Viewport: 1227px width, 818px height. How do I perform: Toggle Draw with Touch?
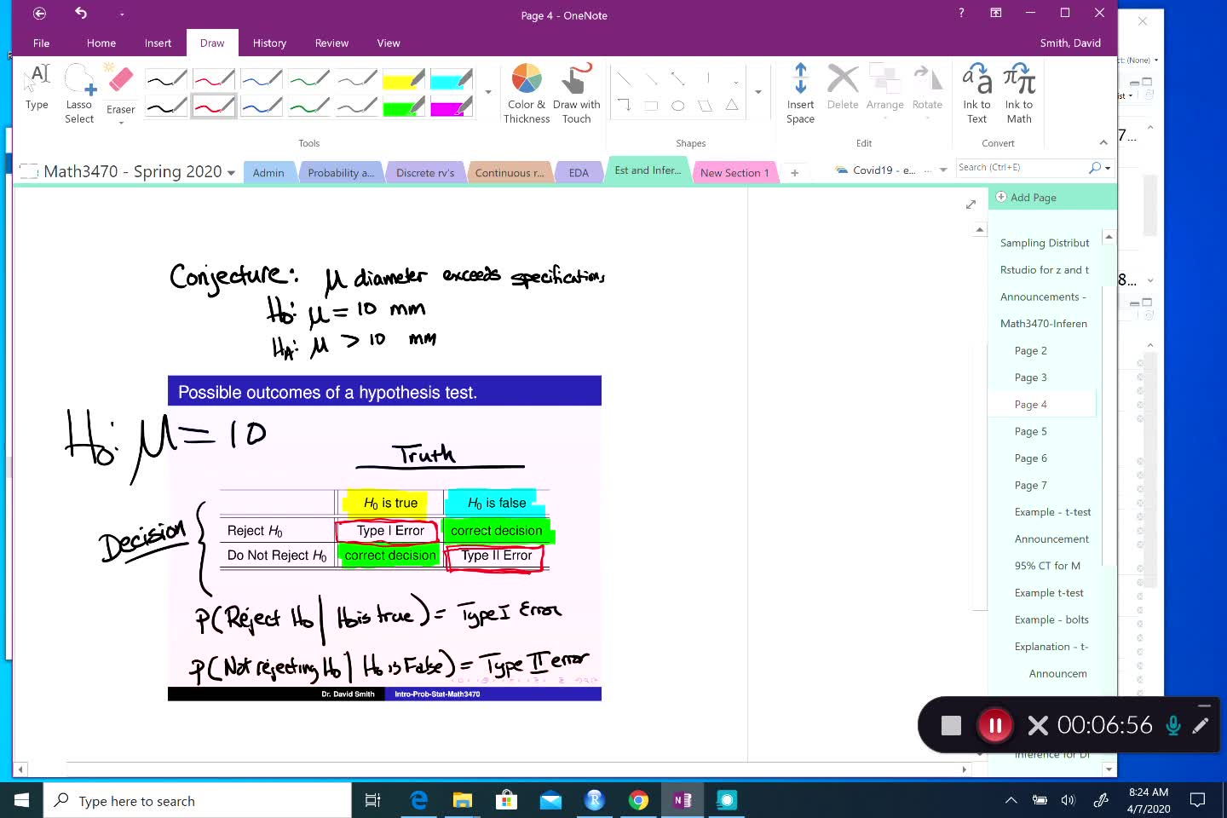tap(577, 94)
